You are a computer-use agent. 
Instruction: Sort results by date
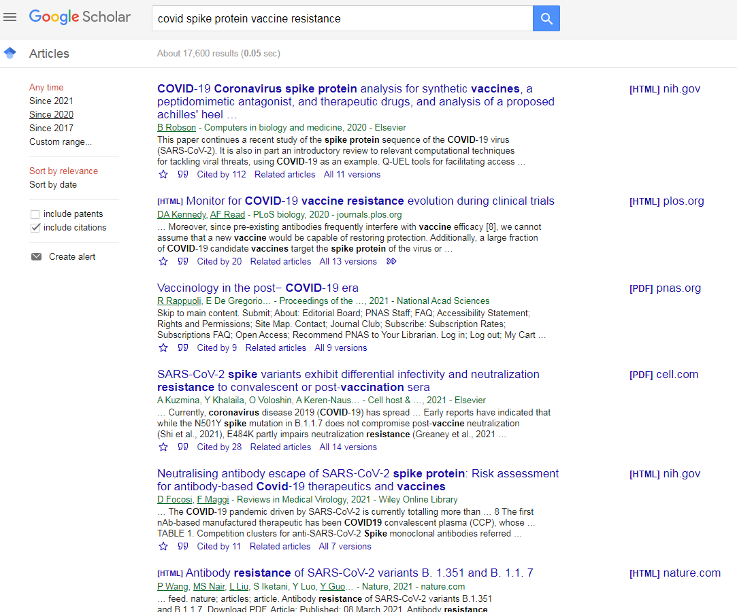tap(53, 184)
